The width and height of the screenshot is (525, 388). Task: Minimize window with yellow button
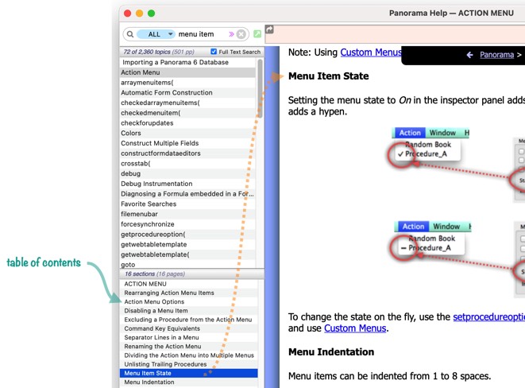click(x=139, y=14)
